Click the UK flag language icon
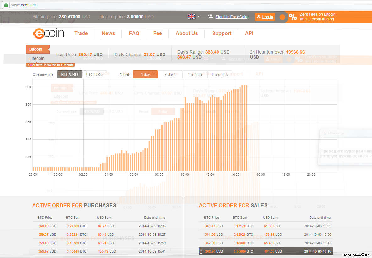Viewport: 372px width, 258px height. click(191, 17)
